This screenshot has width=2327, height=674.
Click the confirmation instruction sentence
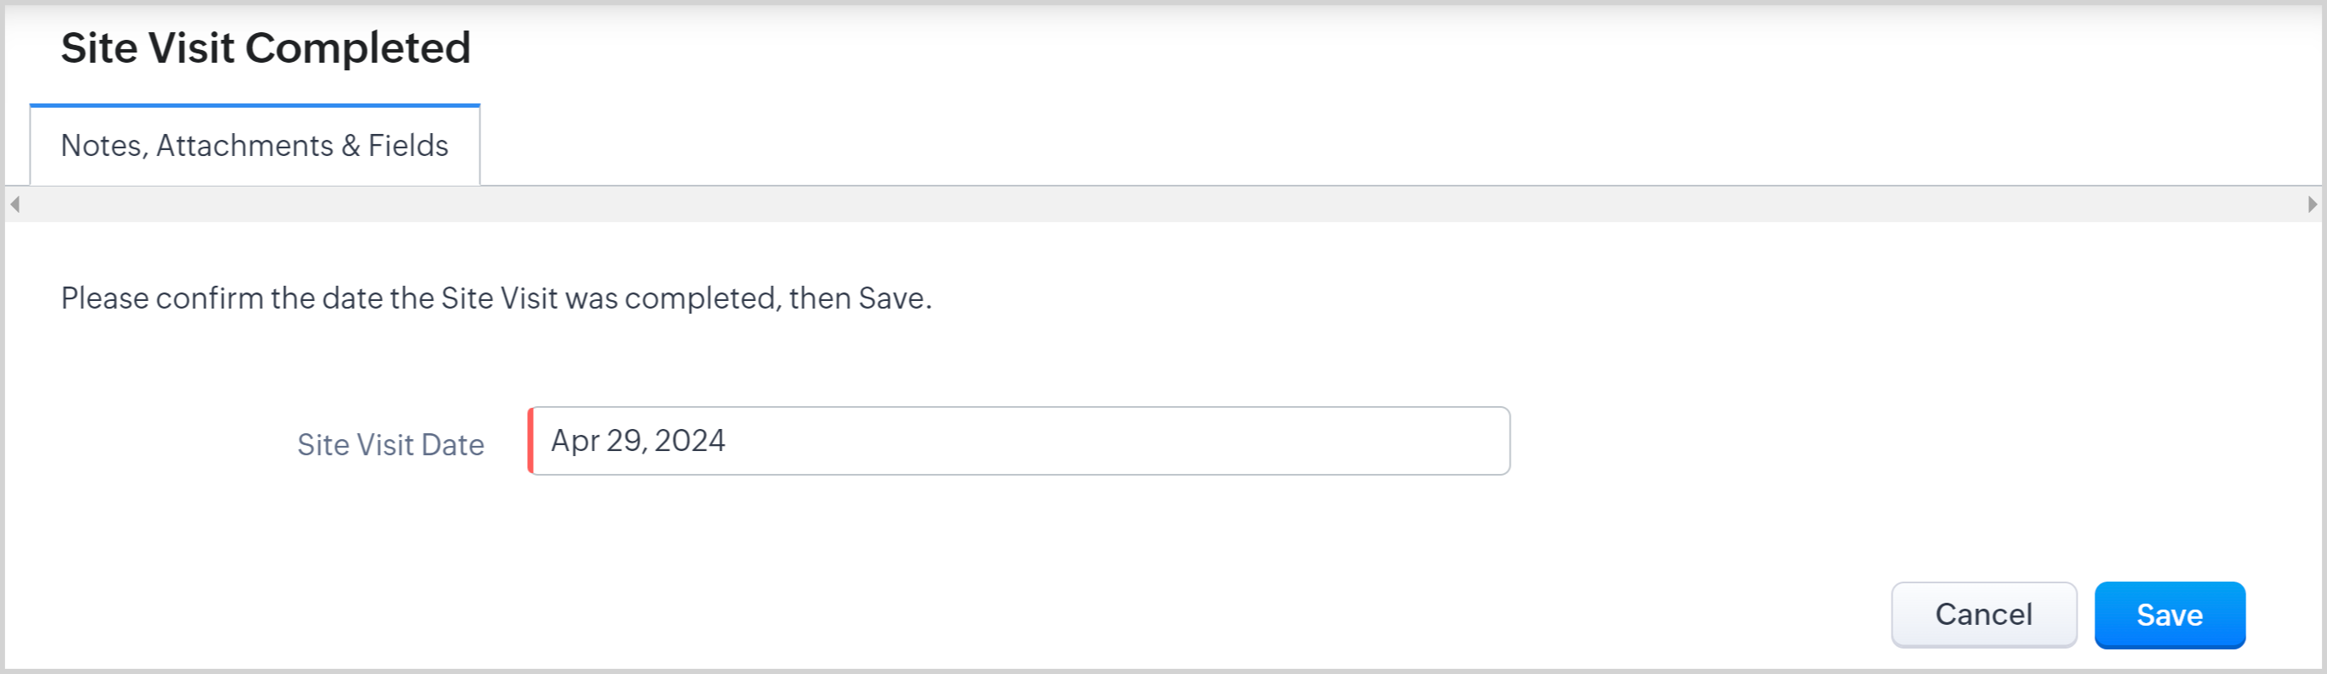pyautogui.click(x=496, y=298)
